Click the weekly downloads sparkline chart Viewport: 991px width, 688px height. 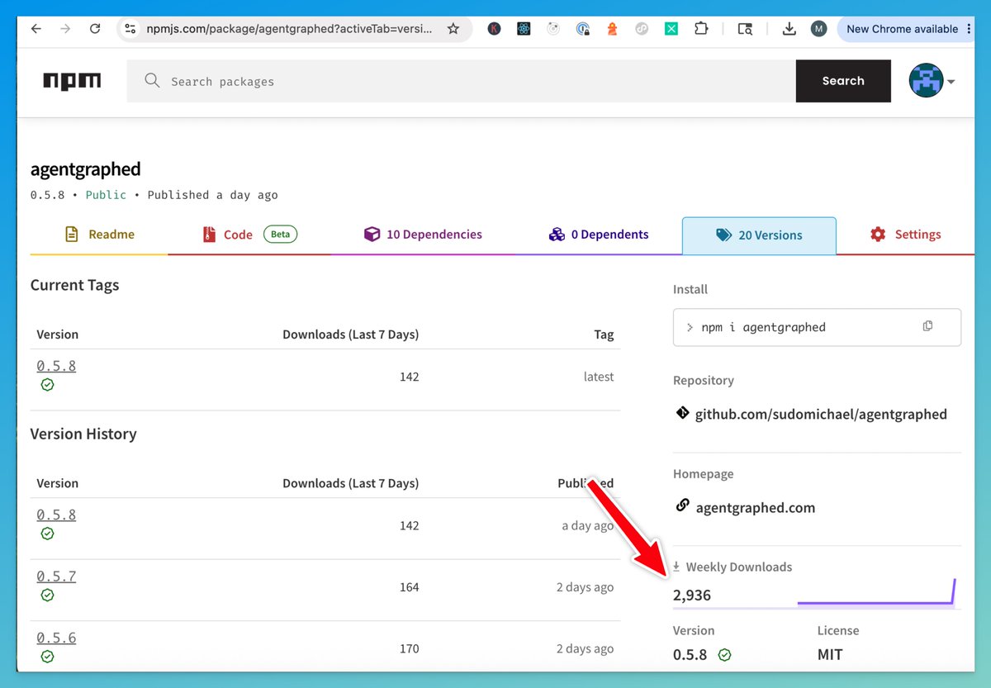(x=876, y=593)
